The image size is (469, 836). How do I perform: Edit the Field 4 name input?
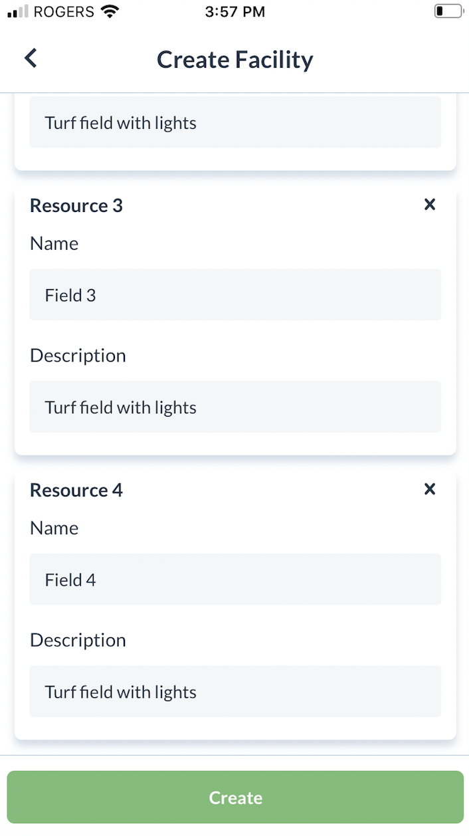[235, 579]
